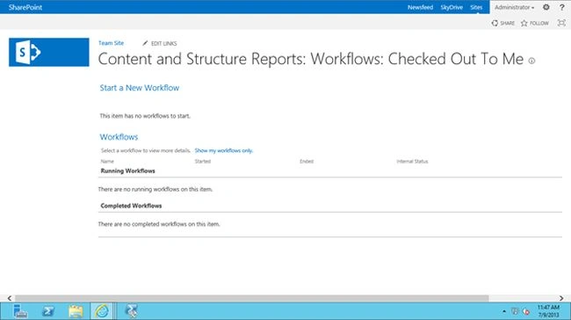Click the SharePoint brand text
The width and height of the screenshot is (571, 320).
coord(25,7)
